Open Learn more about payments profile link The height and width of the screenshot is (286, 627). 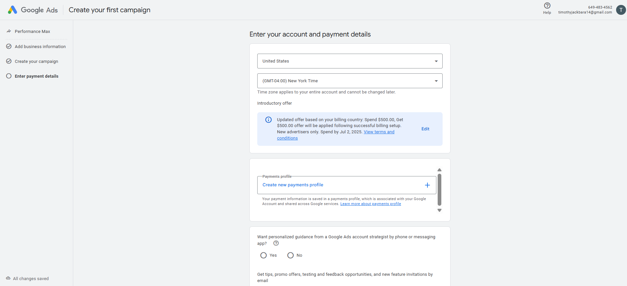[x=370, y=204]
